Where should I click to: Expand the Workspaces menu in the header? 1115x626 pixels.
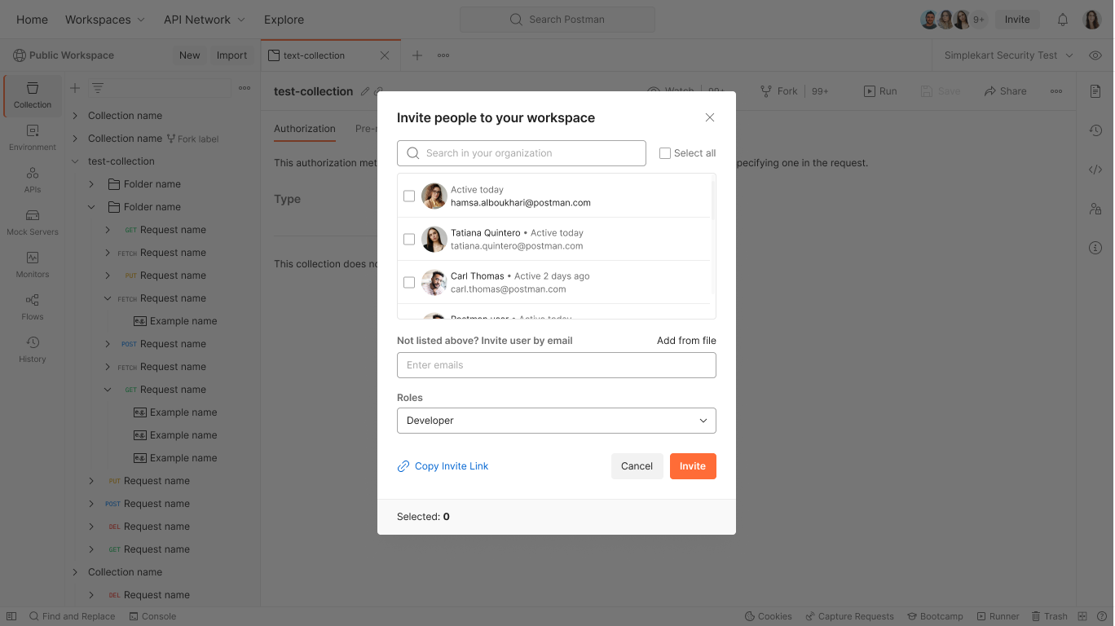(x=105, y=20)
